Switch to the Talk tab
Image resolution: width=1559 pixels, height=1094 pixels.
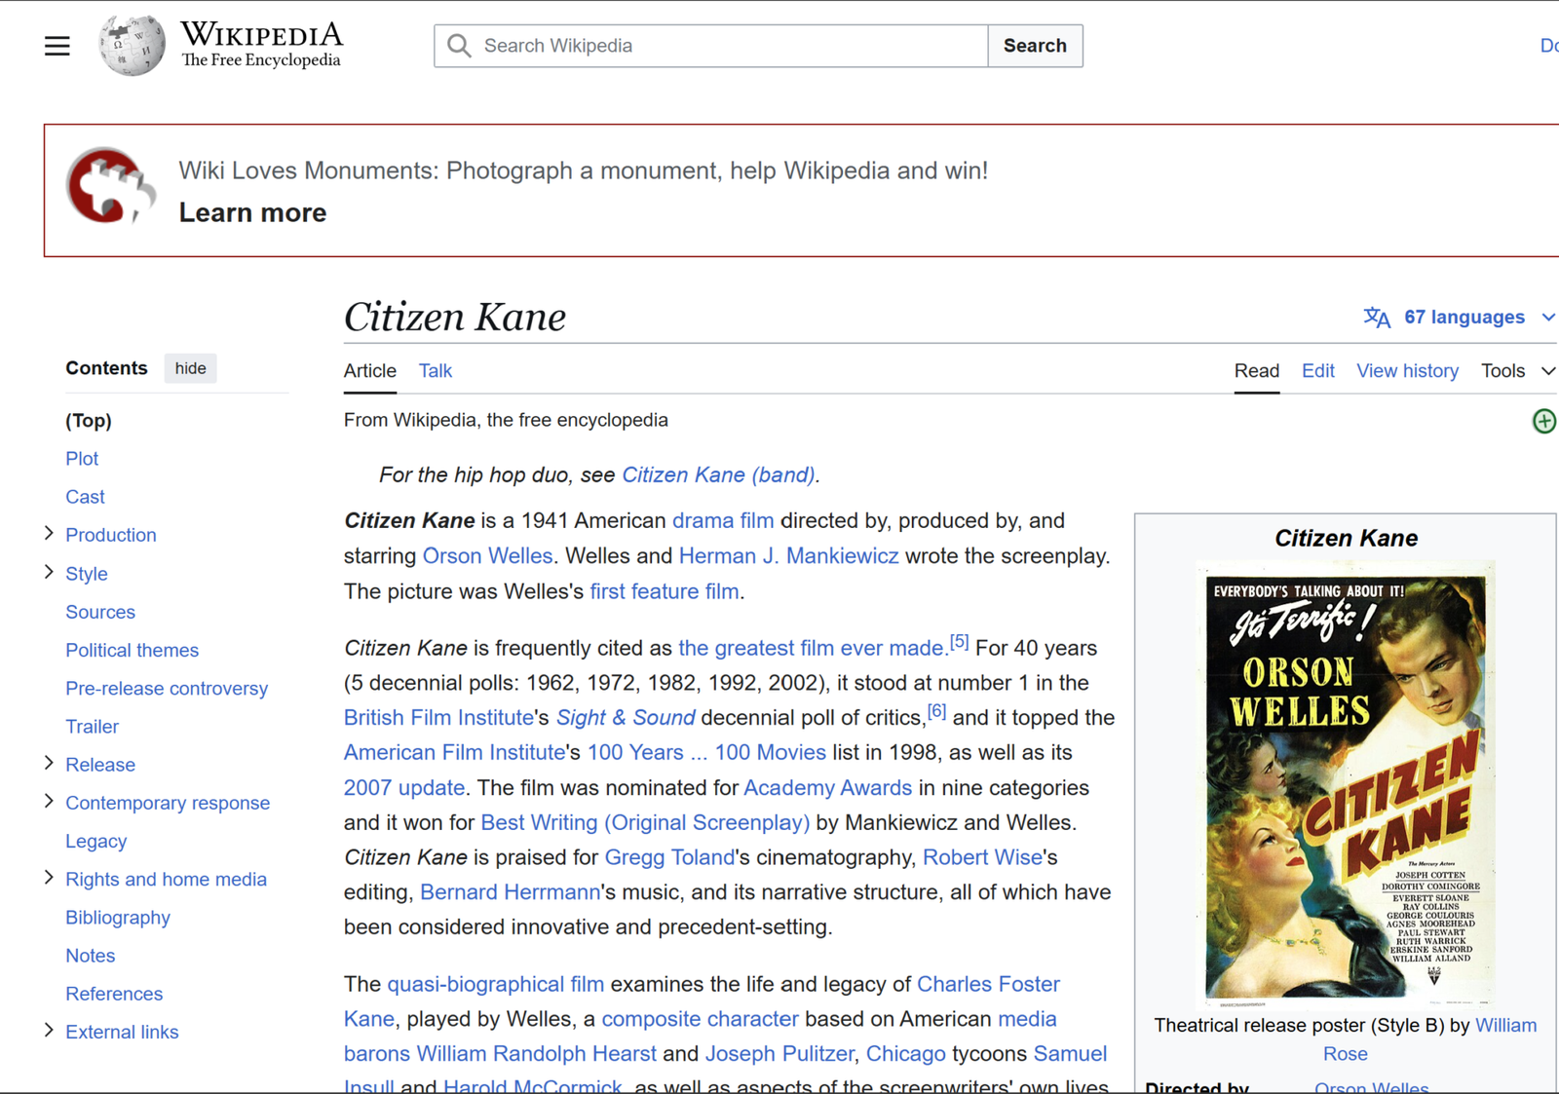[435, 371]
